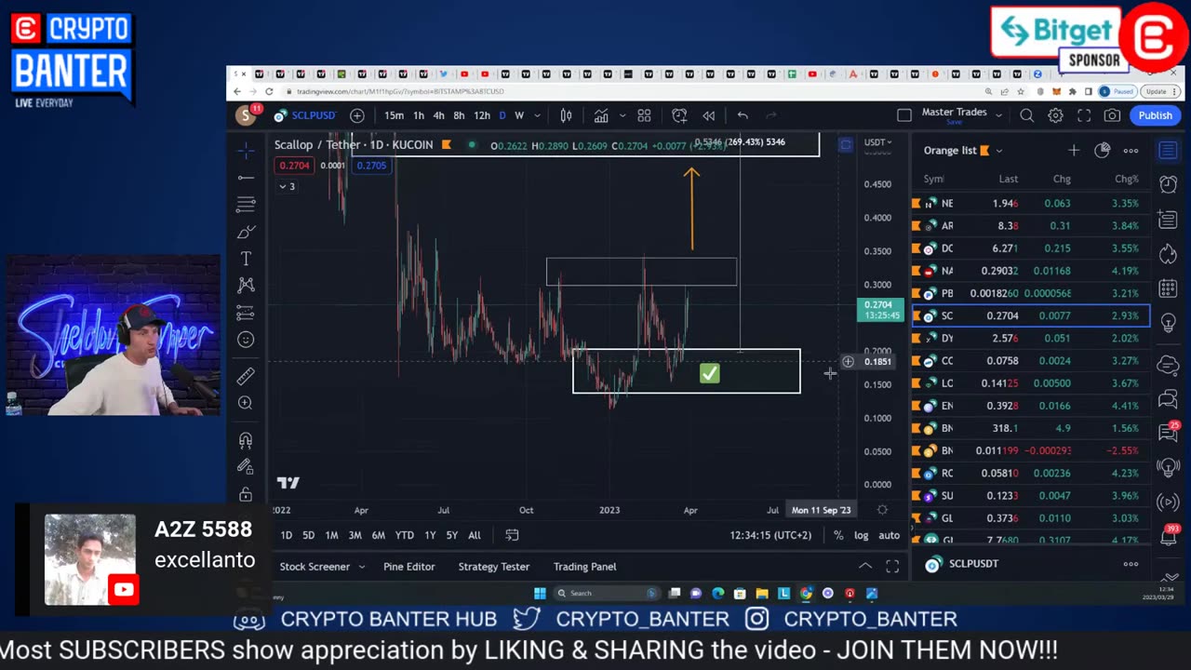Start bar replay mode

pyautogui.click(x=709, y=115)
